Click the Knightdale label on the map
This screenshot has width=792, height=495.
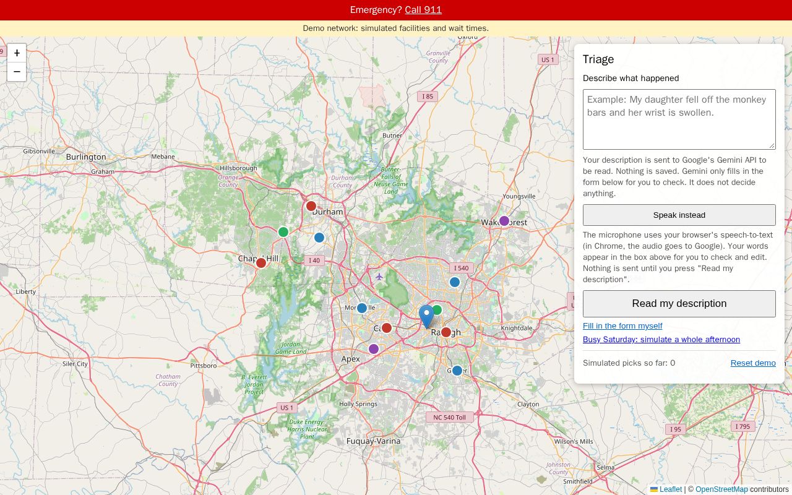pyautogui.click(x=517, y=329)
